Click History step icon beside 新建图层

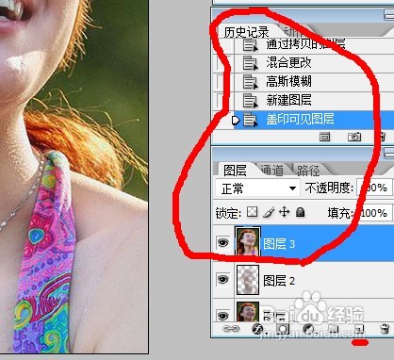coord(251,101)
